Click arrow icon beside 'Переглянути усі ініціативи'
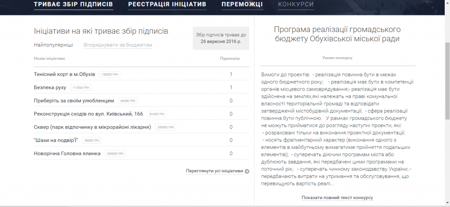This screenshot has width=450, height=207. tap(247, 171)
